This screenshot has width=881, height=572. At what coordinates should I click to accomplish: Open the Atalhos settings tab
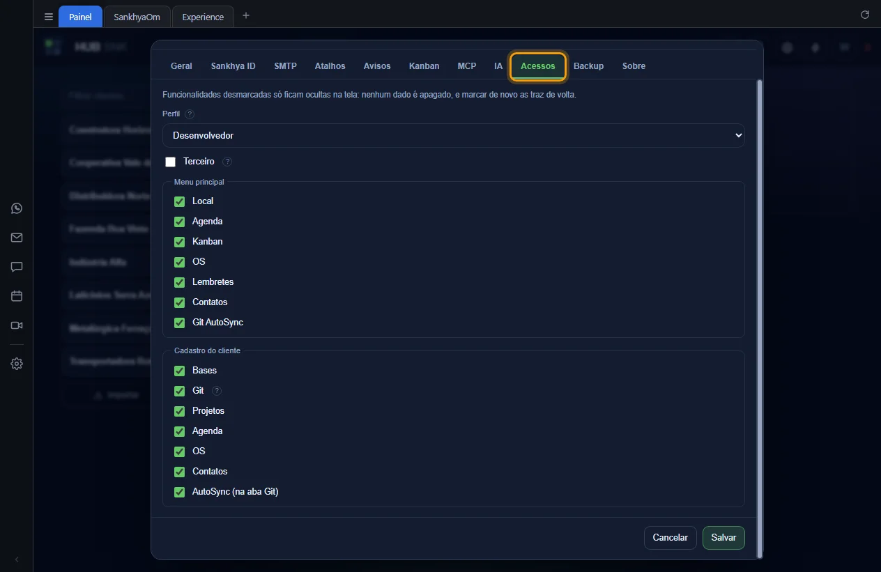pos(330,66)
